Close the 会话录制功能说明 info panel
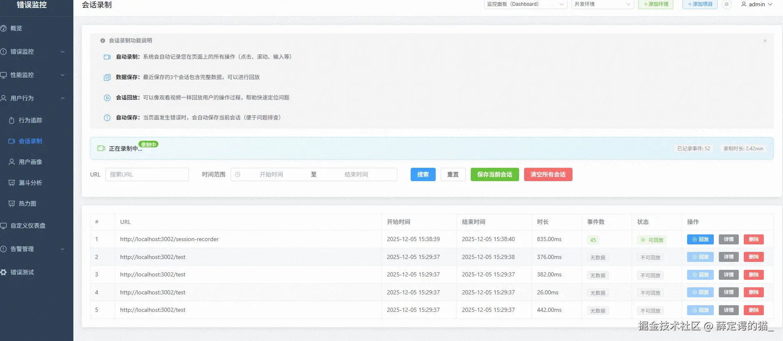783x341 pixels. [765, 41]
